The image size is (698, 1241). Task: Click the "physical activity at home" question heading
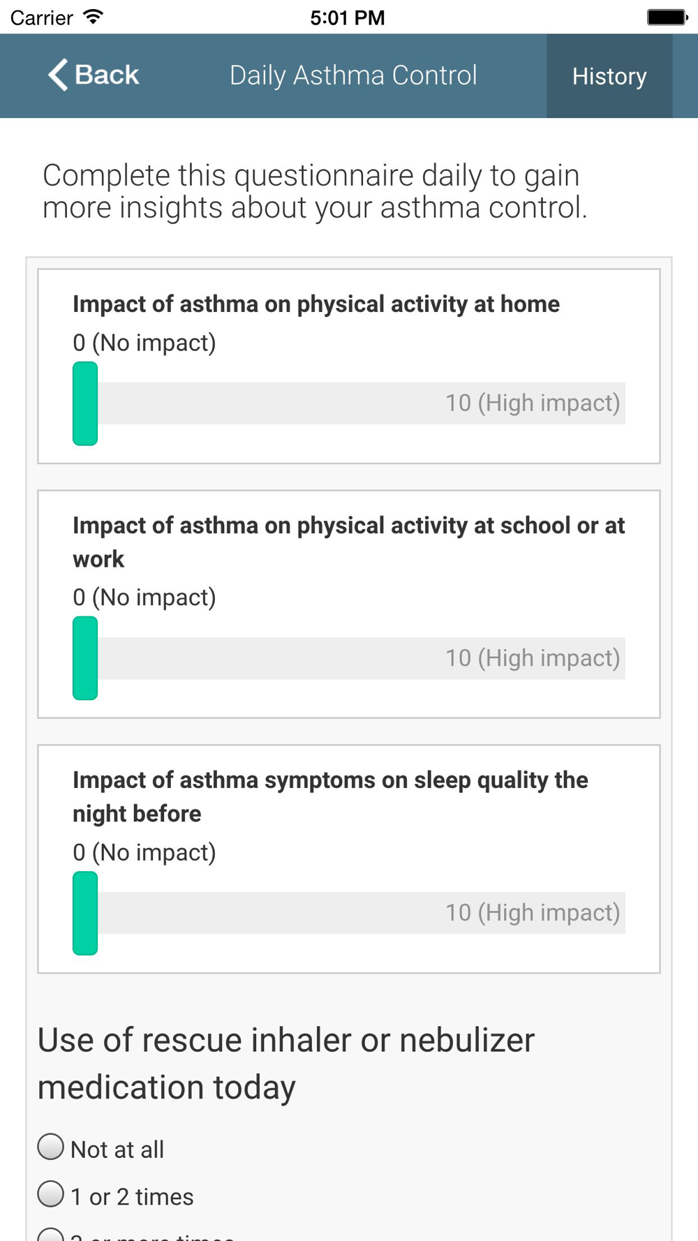(316, 304)
